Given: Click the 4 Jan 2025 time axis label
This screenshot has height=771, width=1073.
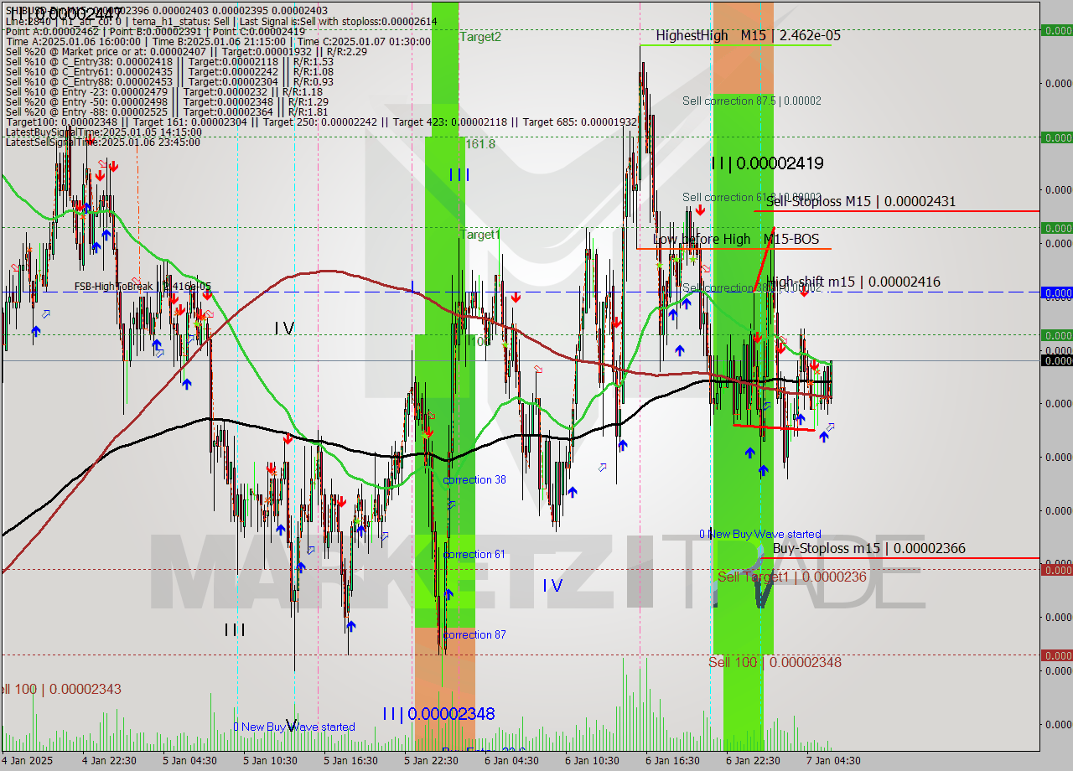Looking at the screenshot, I should (27, 761).
